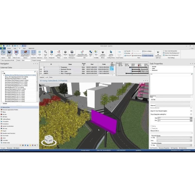This screenshot has height=195, width=195.
Task: Open the Appearance Profile combo box
Action: coord(174,97)
